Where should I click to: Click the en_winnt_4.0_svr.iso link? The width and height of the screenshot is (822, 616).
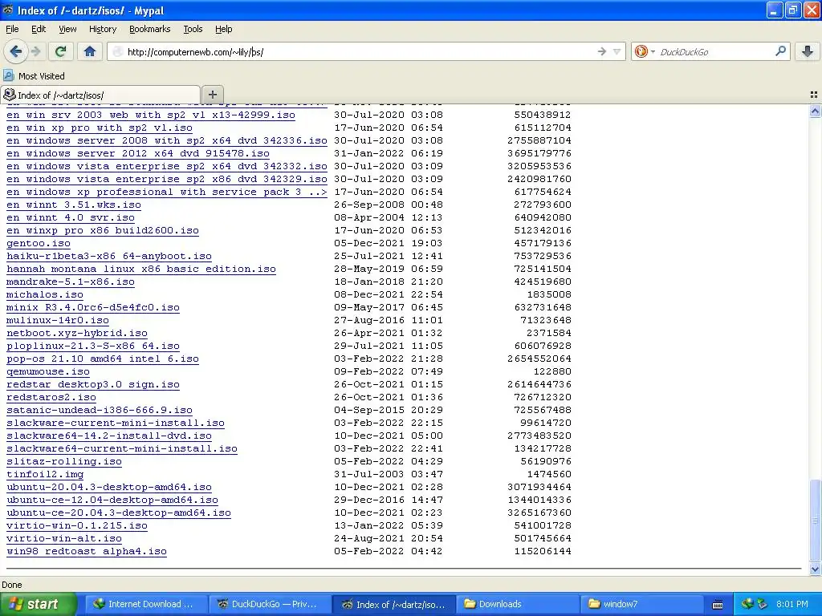71,217
